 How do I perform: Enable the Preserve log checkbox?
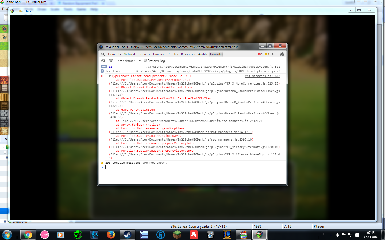point(145,60)
